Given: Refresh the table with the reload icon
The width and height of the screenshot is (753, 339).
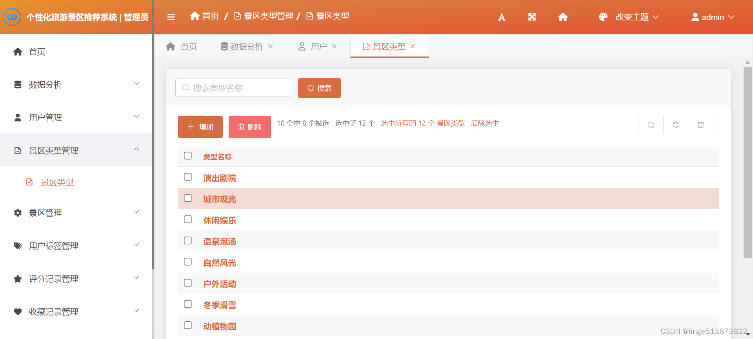Looking at the screenshot, I should [676, 125].
